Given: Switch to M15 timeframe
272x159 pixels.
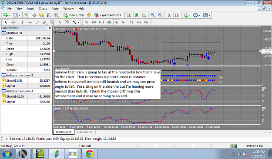Looking at the screenshot, I should click(101, 22).
